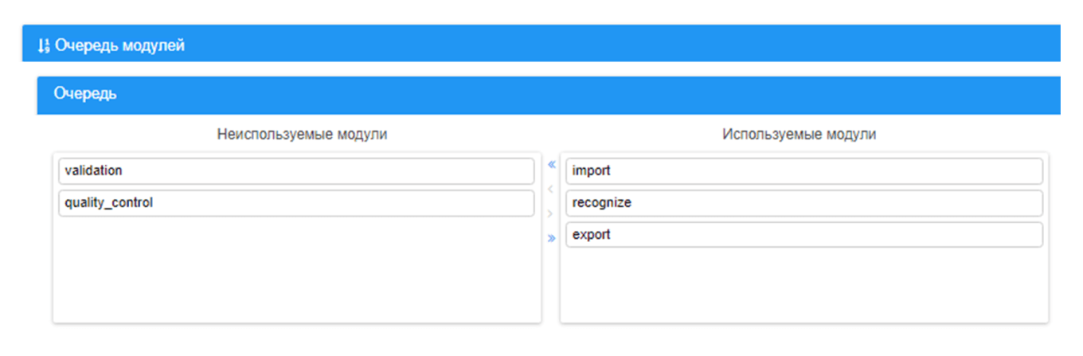Screen dimensions: 1083x356
Task: Select the validation module
Action: coord(295,170)
